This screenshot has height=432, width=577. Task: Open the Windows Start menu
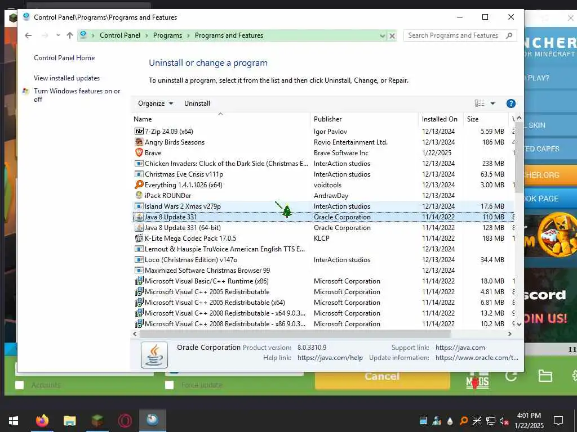tap(14, 421)
